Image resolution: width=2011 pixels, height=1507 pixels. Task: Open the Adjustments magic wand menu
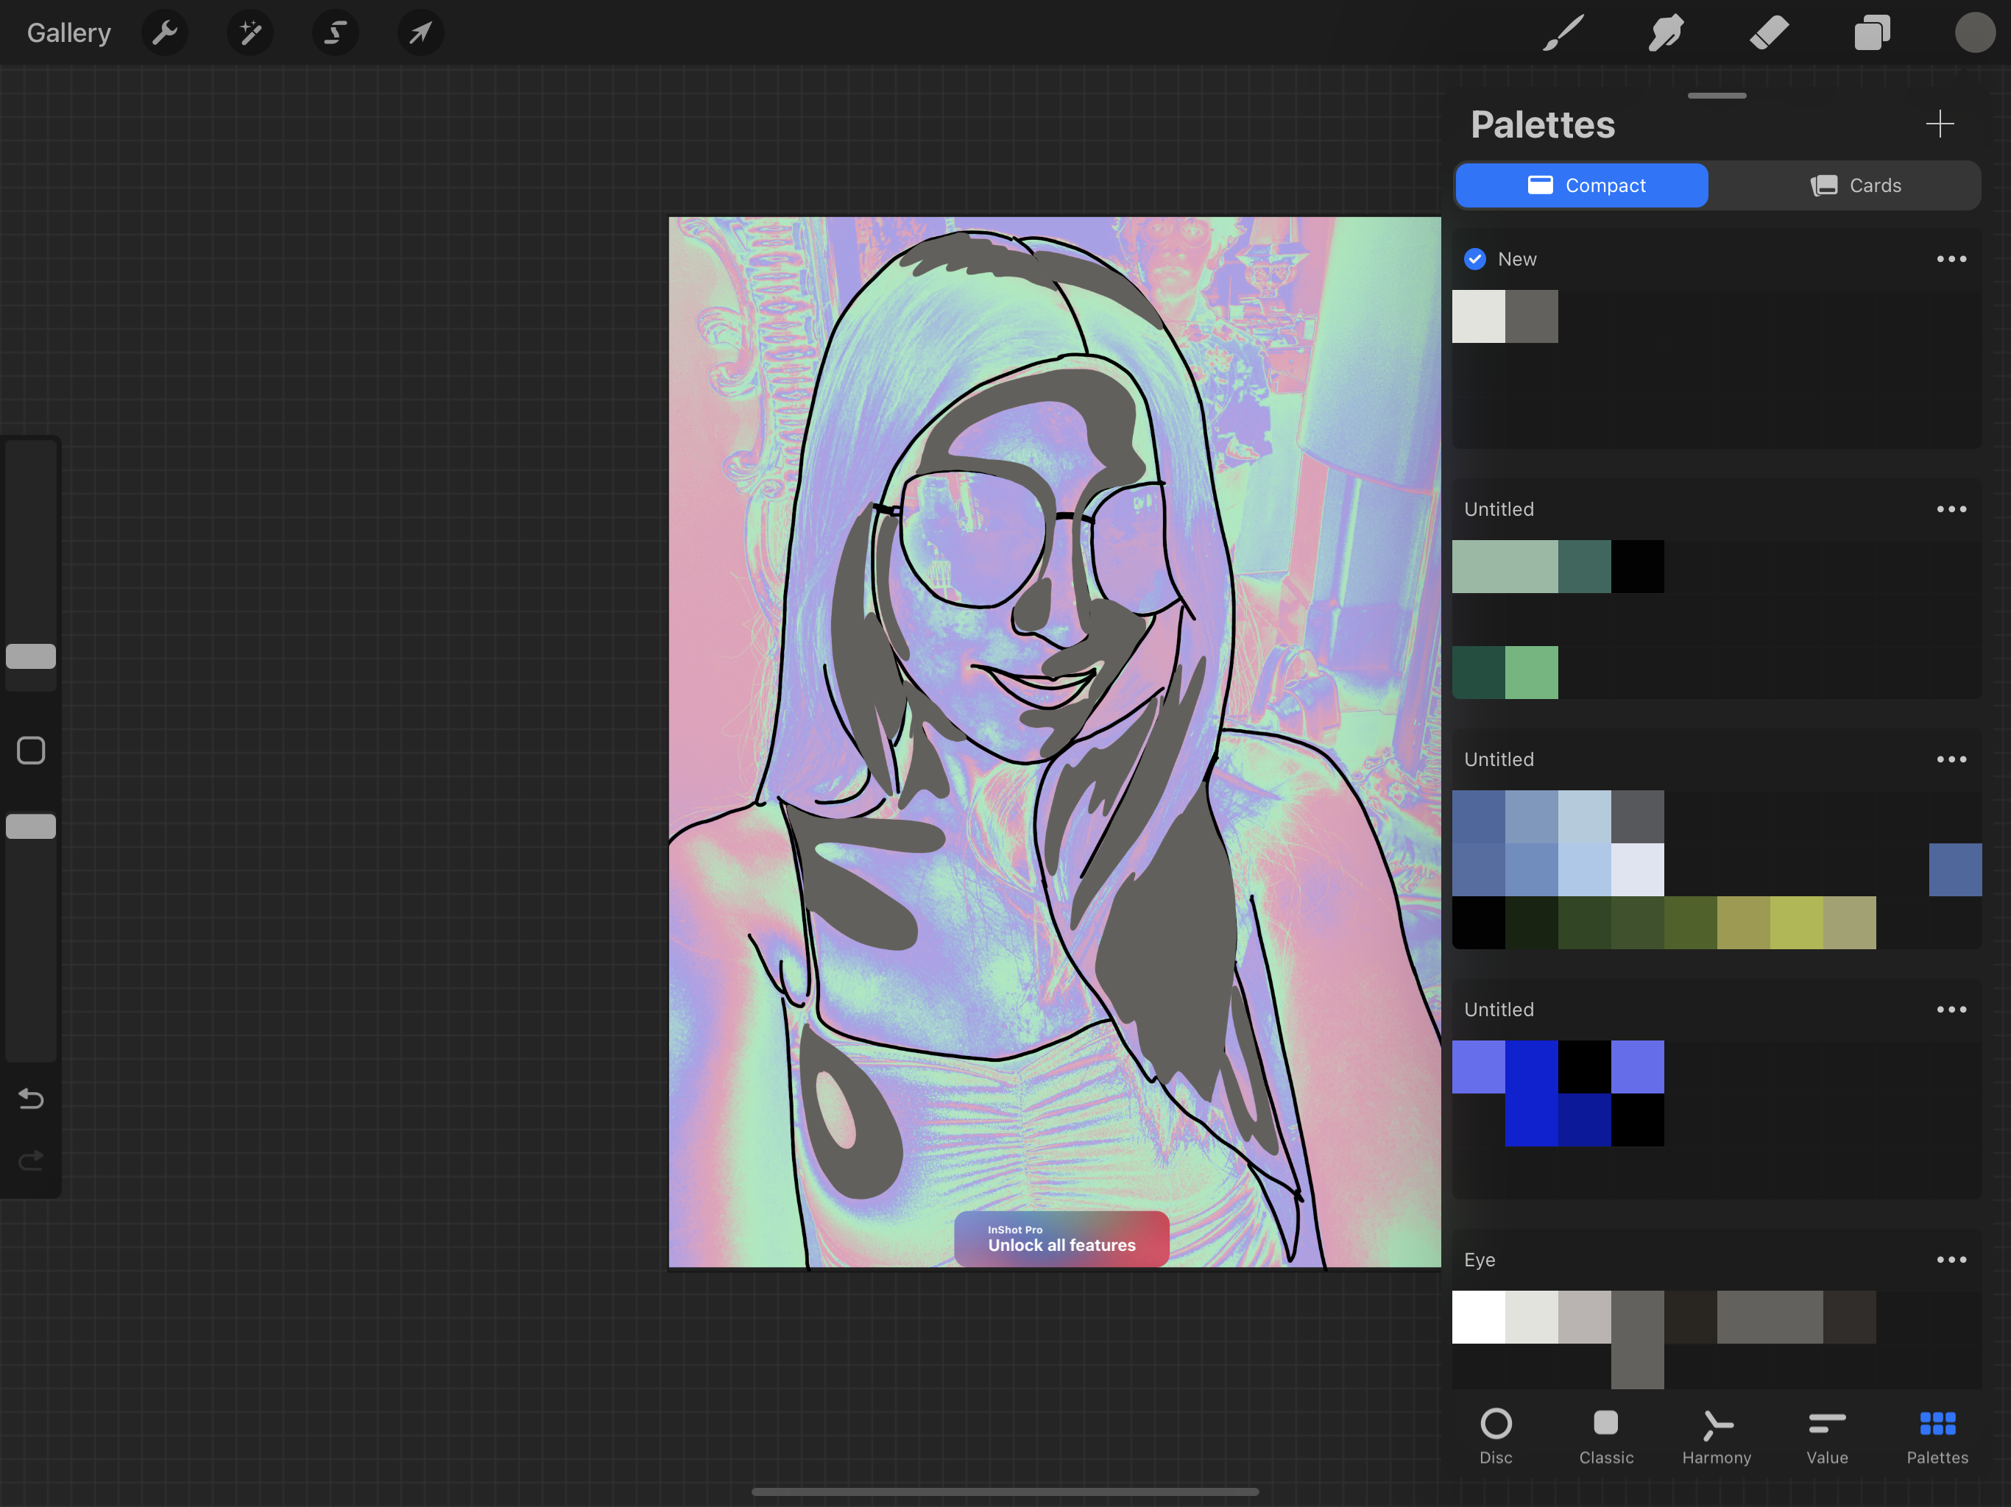(250, 34)
